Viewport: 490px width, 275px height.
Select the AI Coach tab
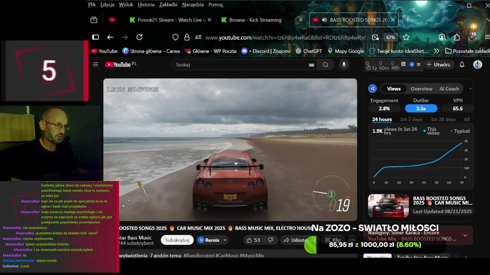[449, 89]
